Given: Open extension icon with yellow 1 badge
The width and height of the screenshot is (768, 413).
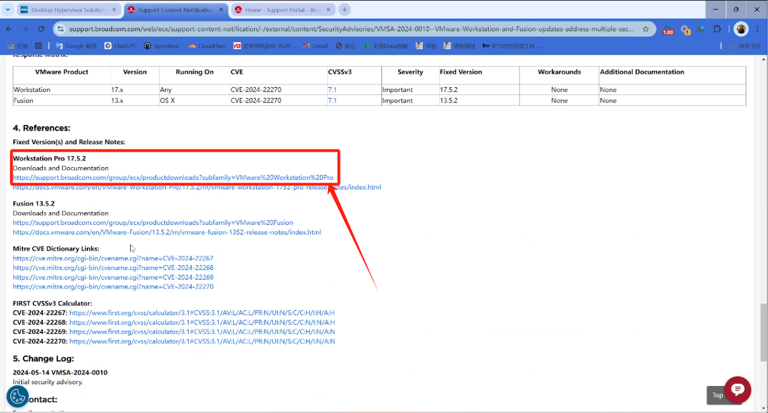Looking at the screenshot, I should point(685,30).
